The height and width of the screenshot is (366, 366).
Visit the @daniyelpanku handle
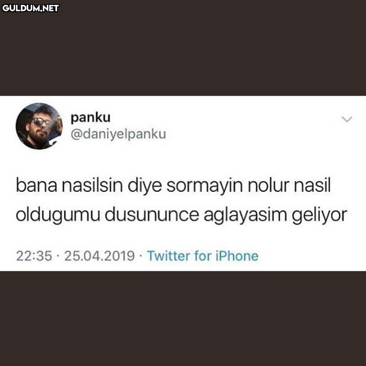coord(119,134)
